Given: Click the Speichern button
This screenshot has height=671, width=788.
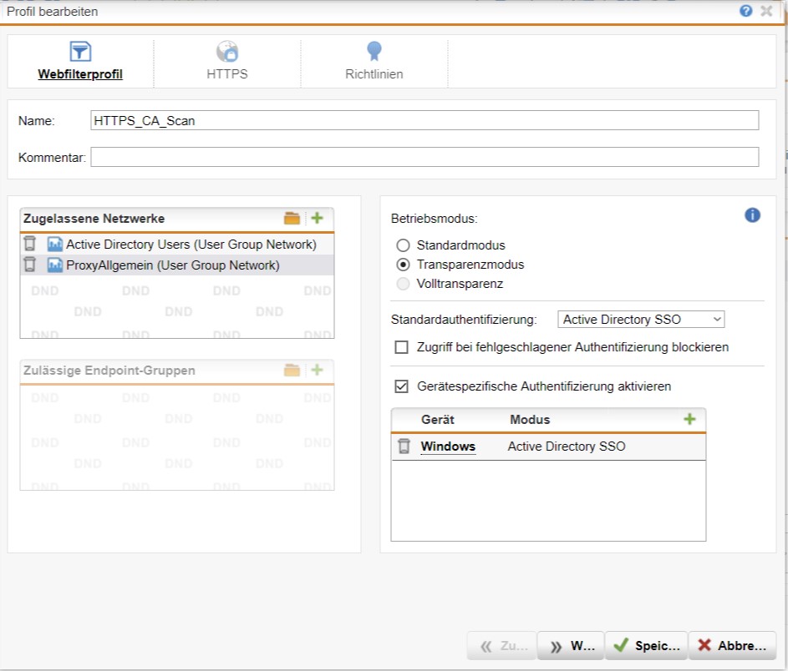Looking at the screenshot, I should tap(646, 645).
